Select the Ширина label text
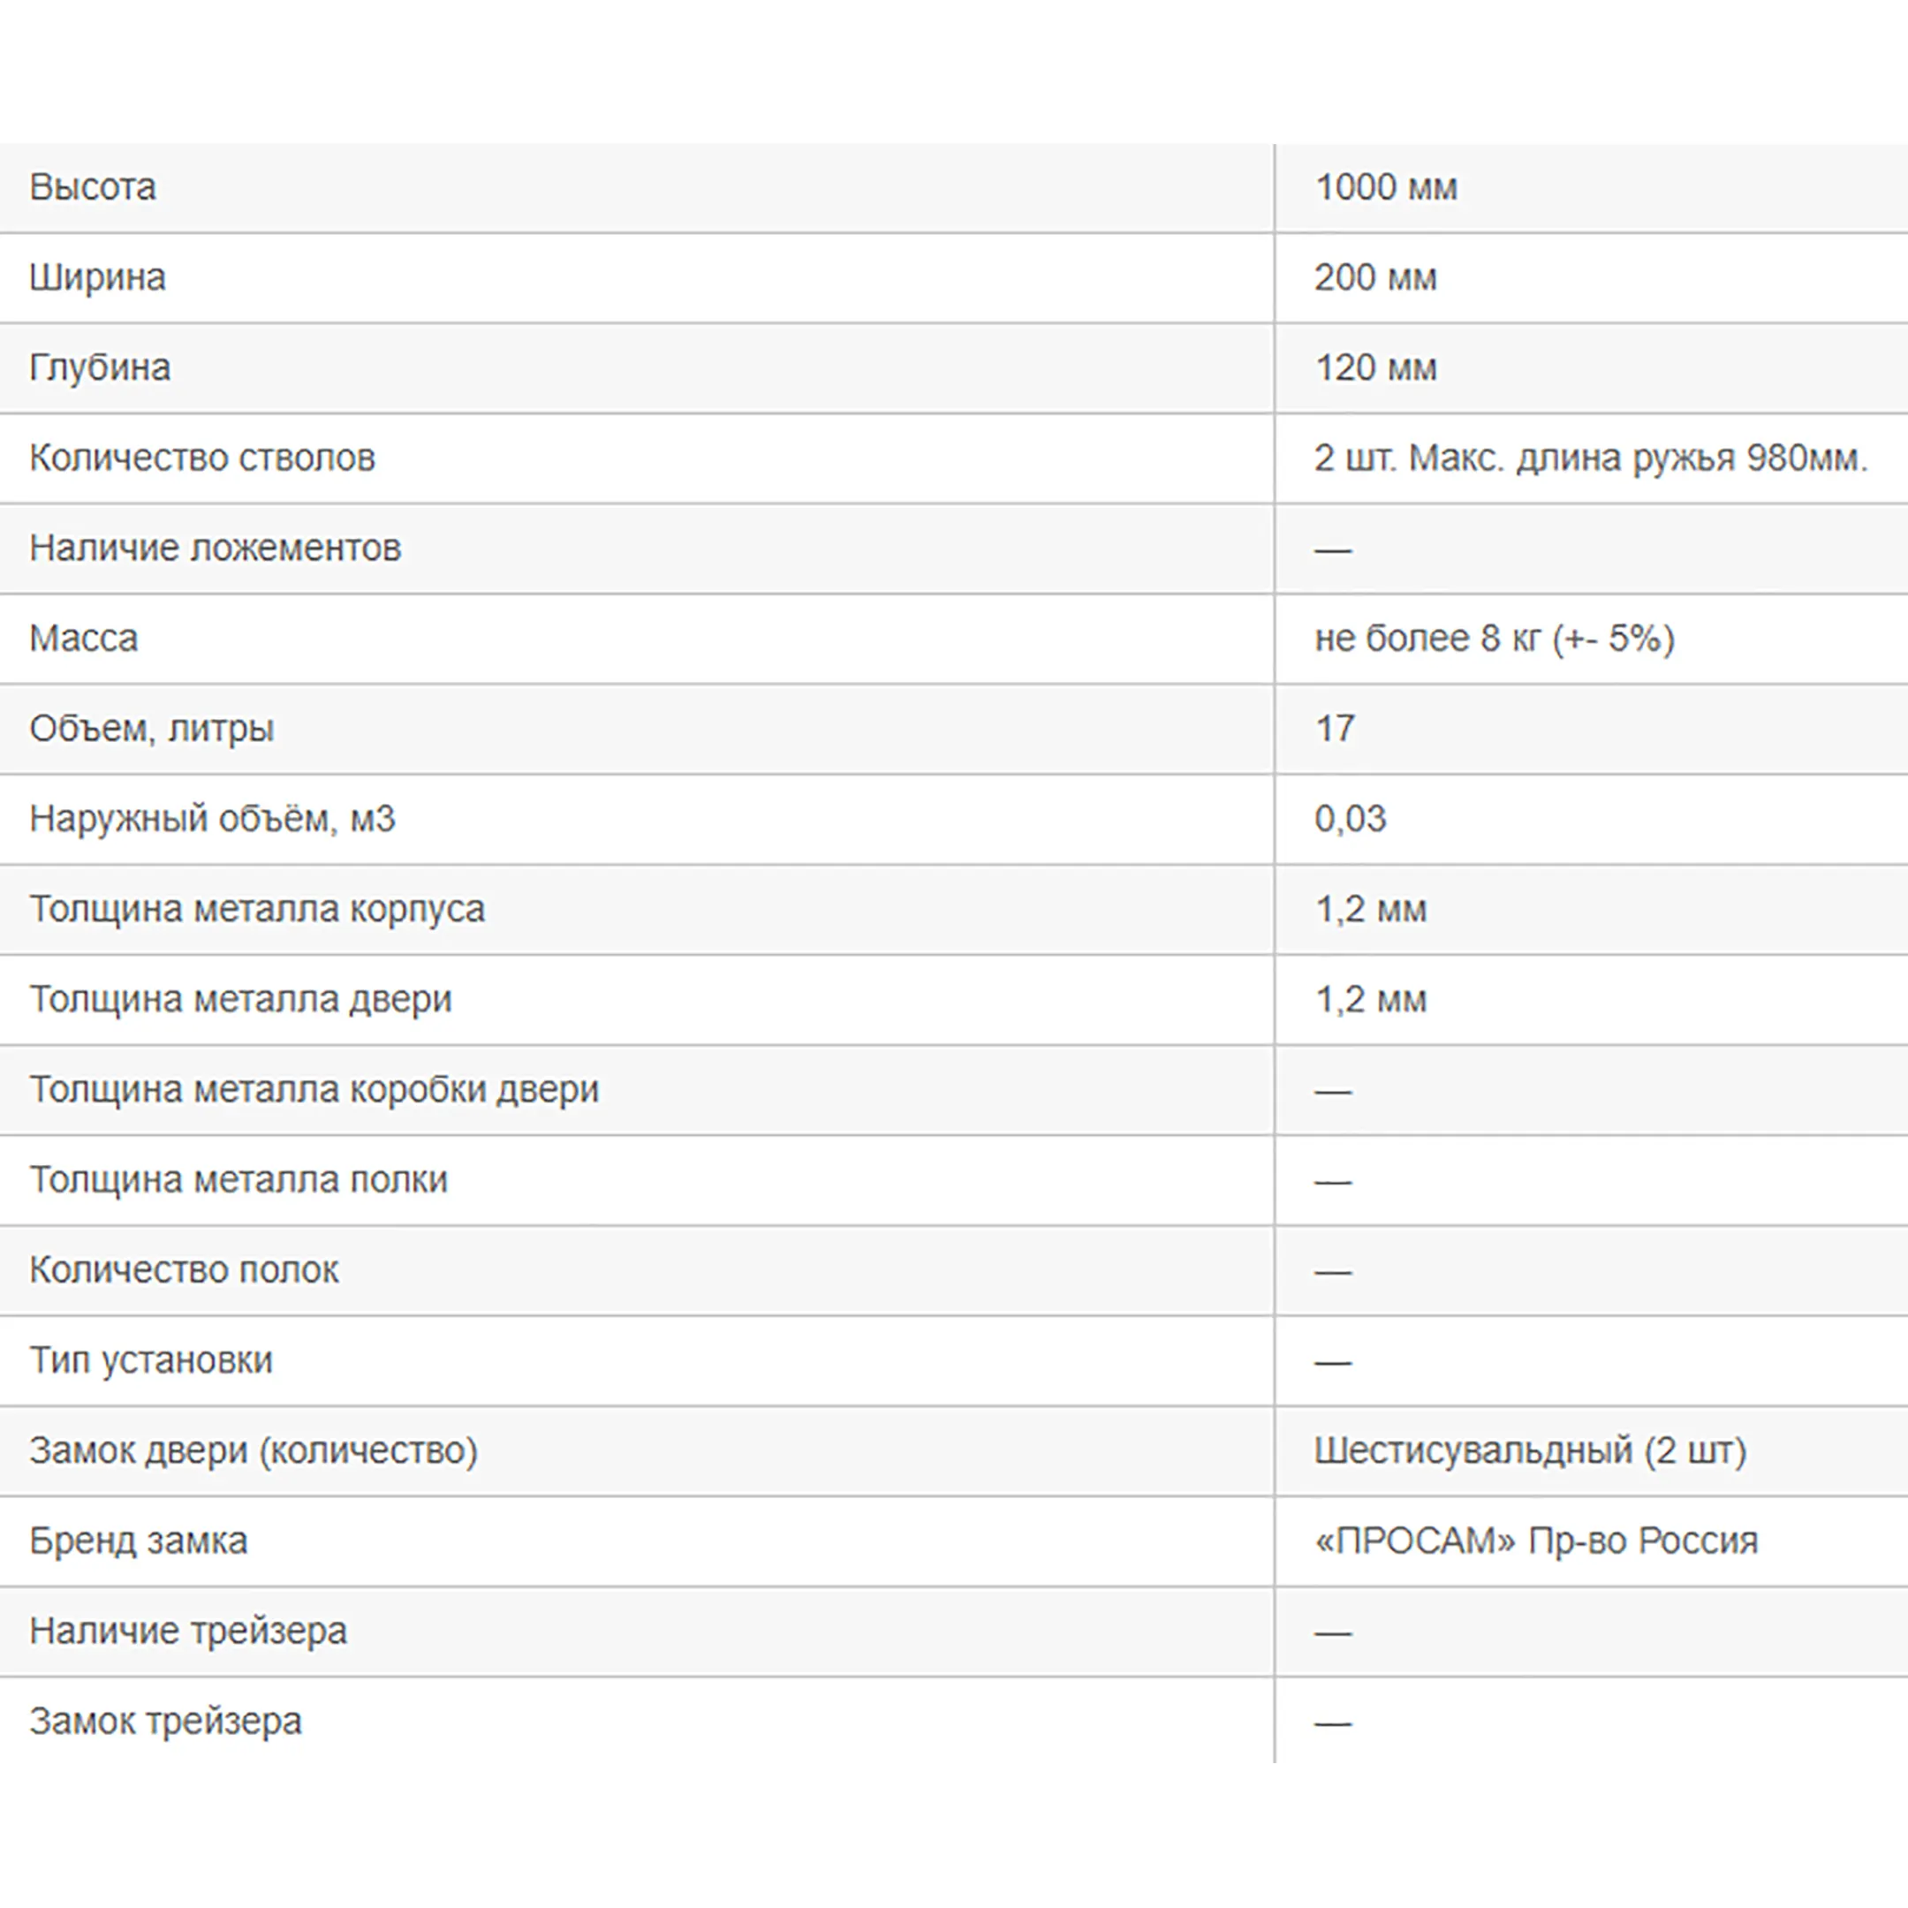 click(x=97, y=277)
